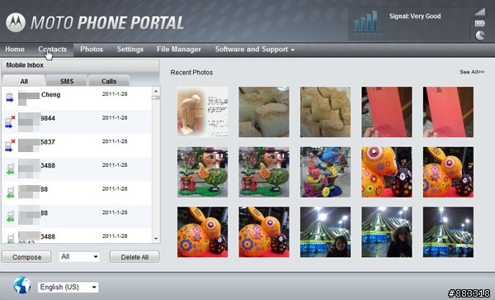
Task: Click the See All>> link
Action: (x=472, y=72)
